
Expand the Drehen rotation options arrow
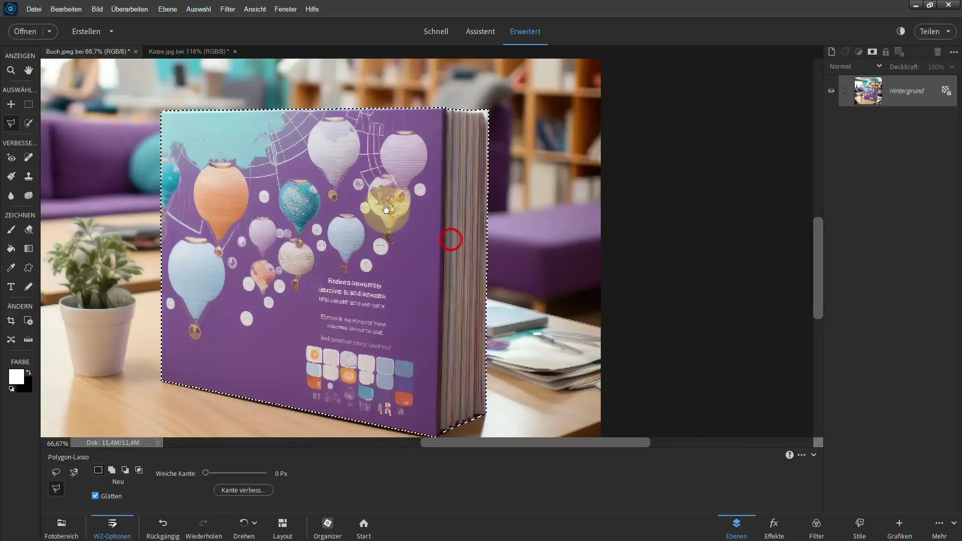pyautogui.click(x=255, y=522)
